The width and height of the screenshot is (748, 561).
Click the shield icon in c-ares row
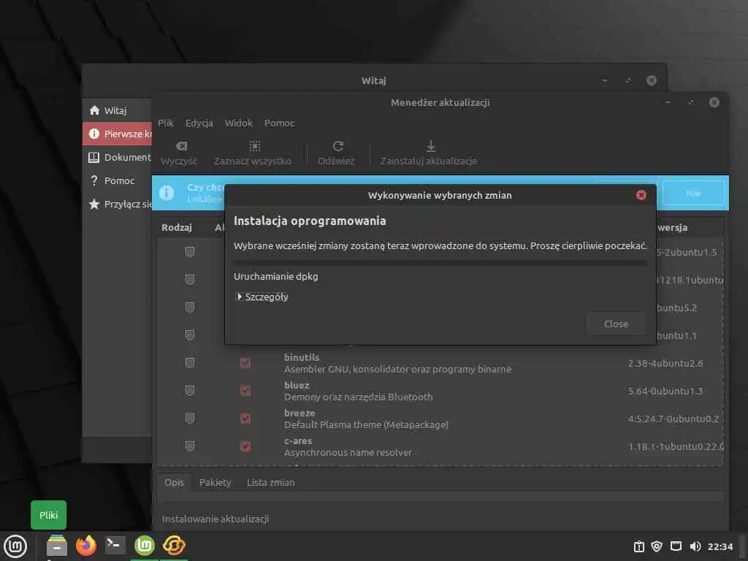pos(189,446)
